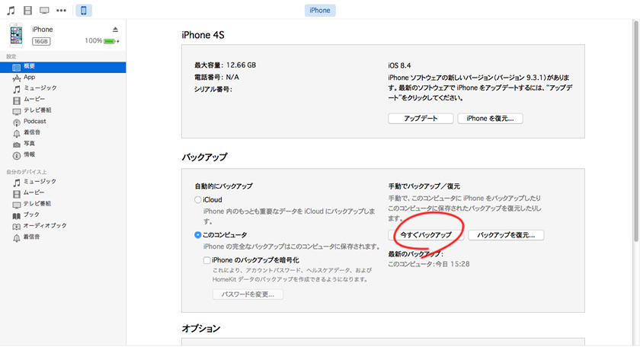Open the TV Shows icon in toolbar
This screenshot has width=640, height=350.
44,10
